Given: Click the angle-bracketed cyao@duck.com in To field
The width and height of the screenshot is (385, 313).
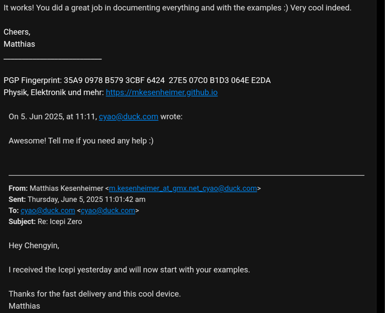Looking at the screenshot, I should coord(108,211).
